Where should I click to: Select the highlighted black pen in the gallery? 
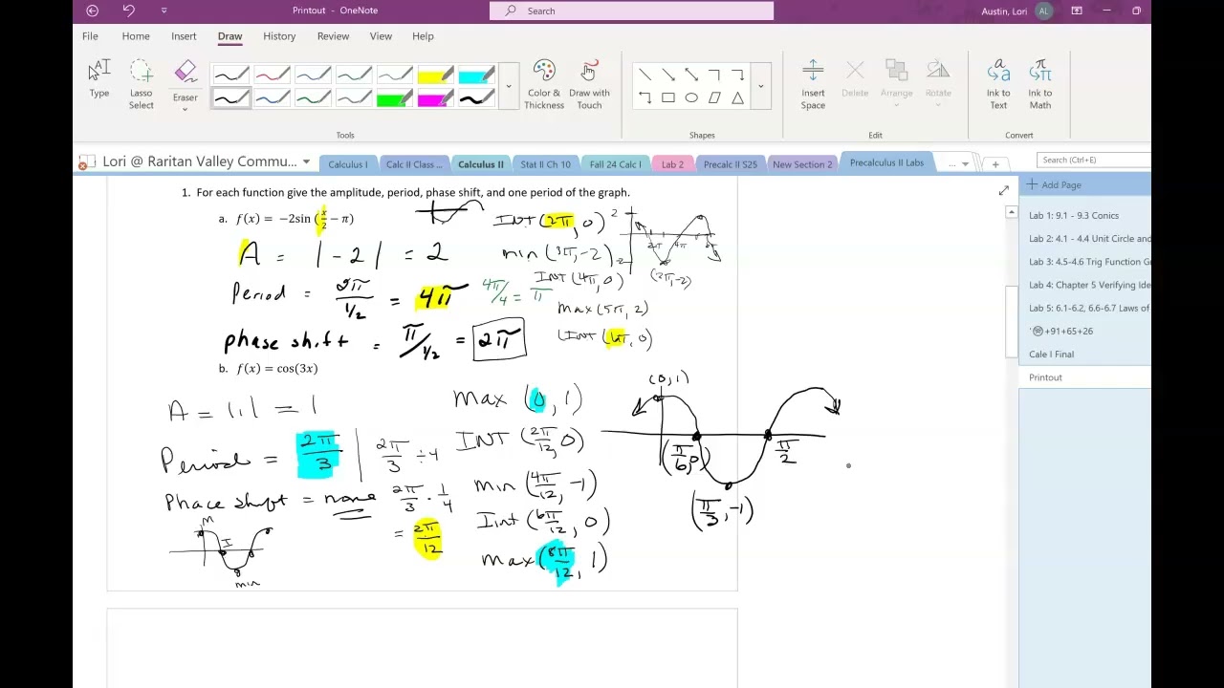coord(230,98)
